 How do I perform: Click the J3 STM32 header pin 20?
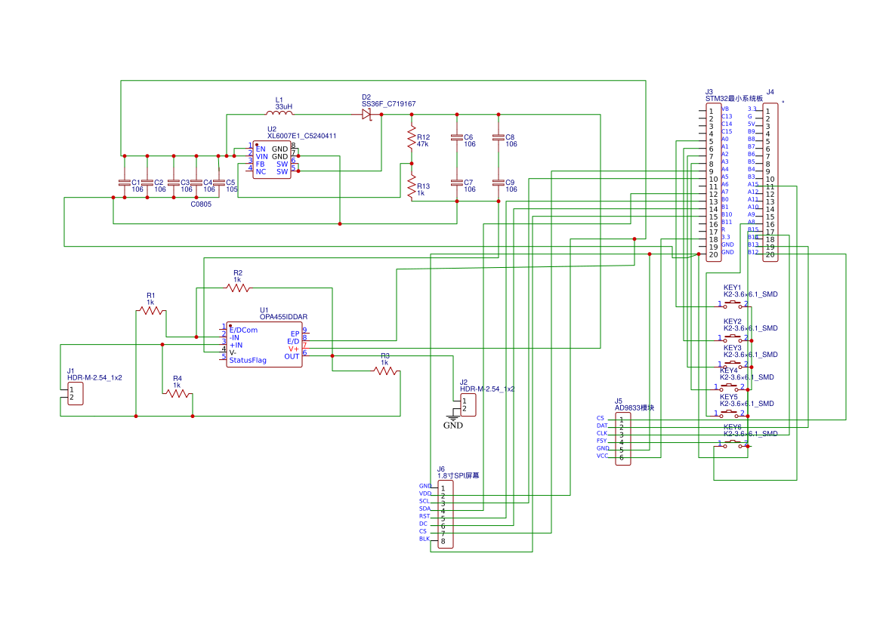point(713,255)
